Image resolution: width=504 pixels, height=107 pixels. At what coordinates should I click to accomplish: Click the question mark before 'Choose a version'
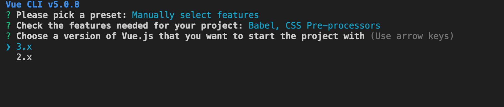tap(8, 36)
